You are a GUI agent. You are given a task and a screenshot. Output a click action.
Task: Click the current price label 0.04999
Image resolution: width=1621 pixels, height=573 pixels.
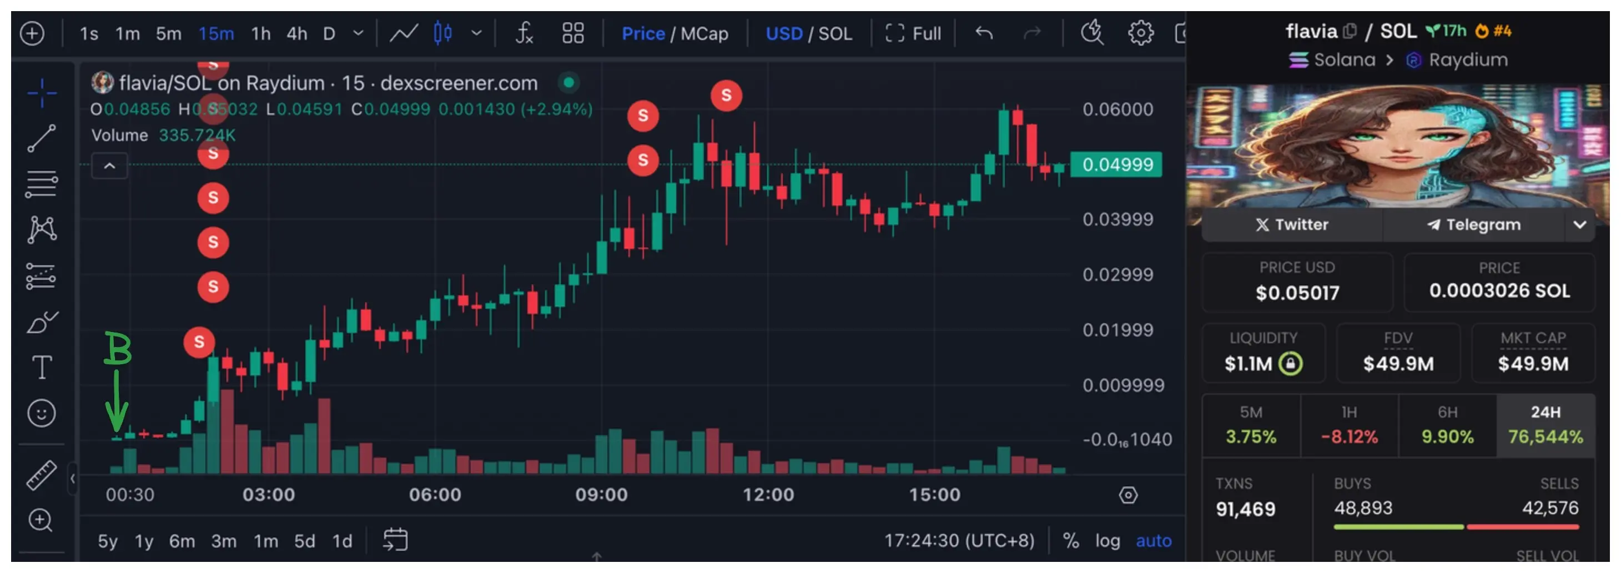click(1117, 165)
